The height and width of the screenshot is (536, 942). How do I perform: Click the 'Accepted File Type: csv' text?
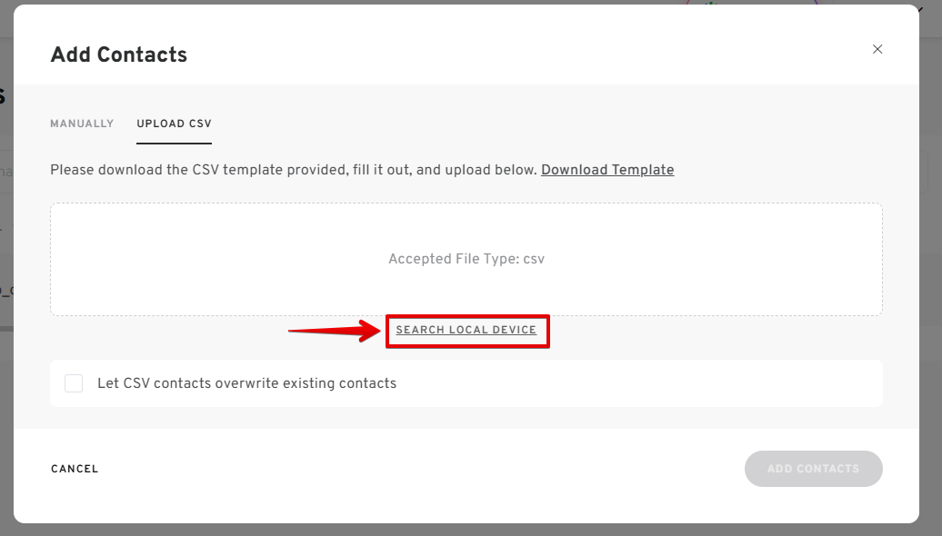point(466,259)
